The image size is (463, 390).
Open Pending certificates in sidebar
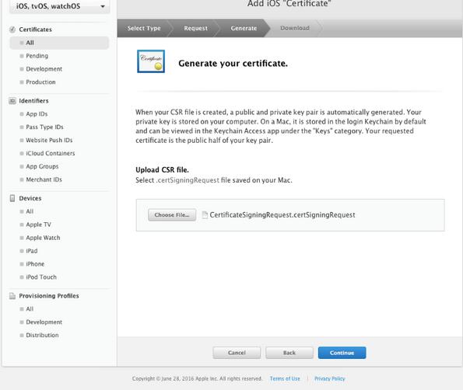click(x=37, y=56)
